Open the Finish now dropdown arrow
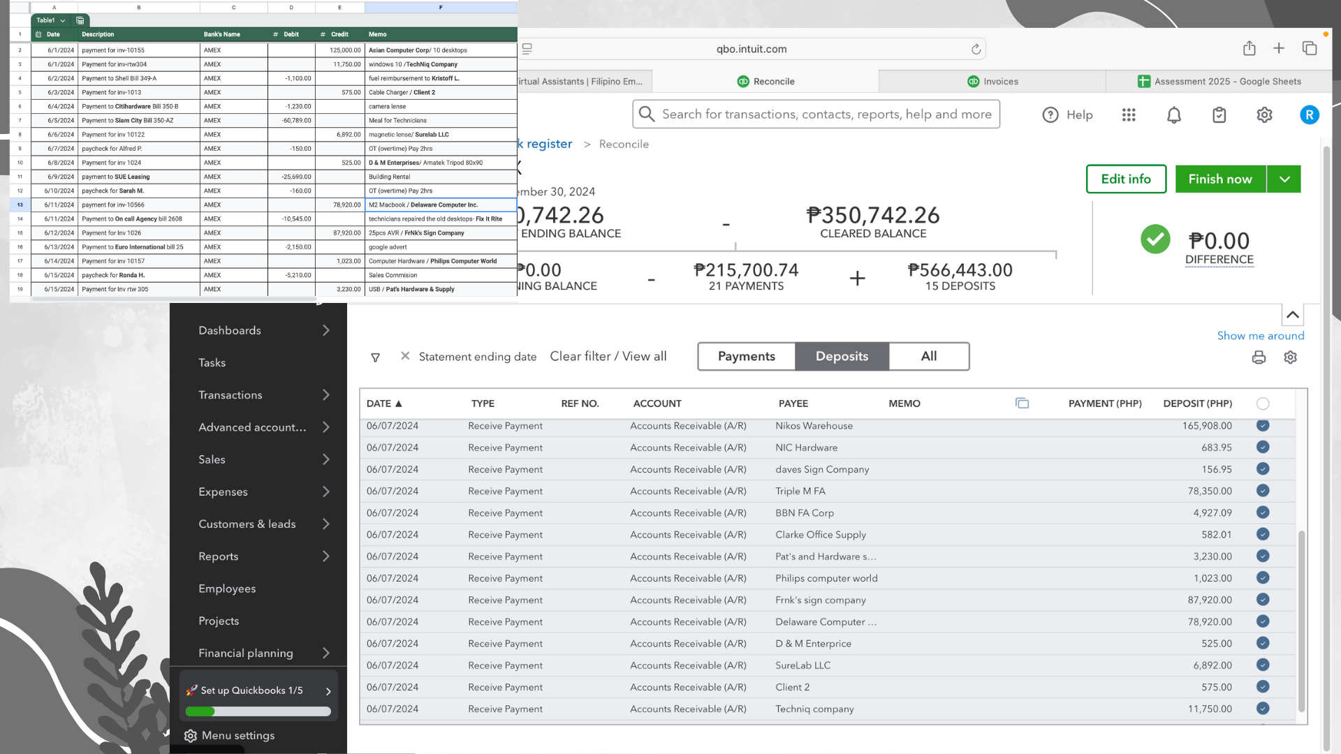 (1284, 179)
